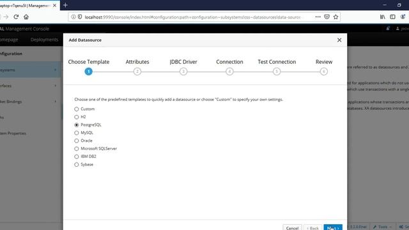Select the H2 template radio button
The width and height of the screenshot is (409, 230).
pos(77,117)
